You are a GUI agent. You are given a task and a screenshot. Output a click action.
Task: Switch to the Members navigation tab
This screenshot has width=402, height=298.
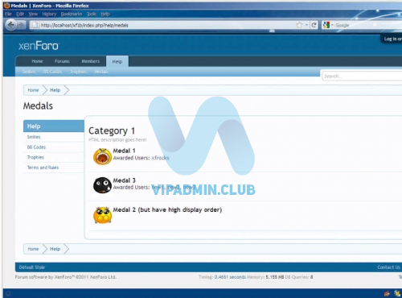pyautogui.click(x=90, y=61)
